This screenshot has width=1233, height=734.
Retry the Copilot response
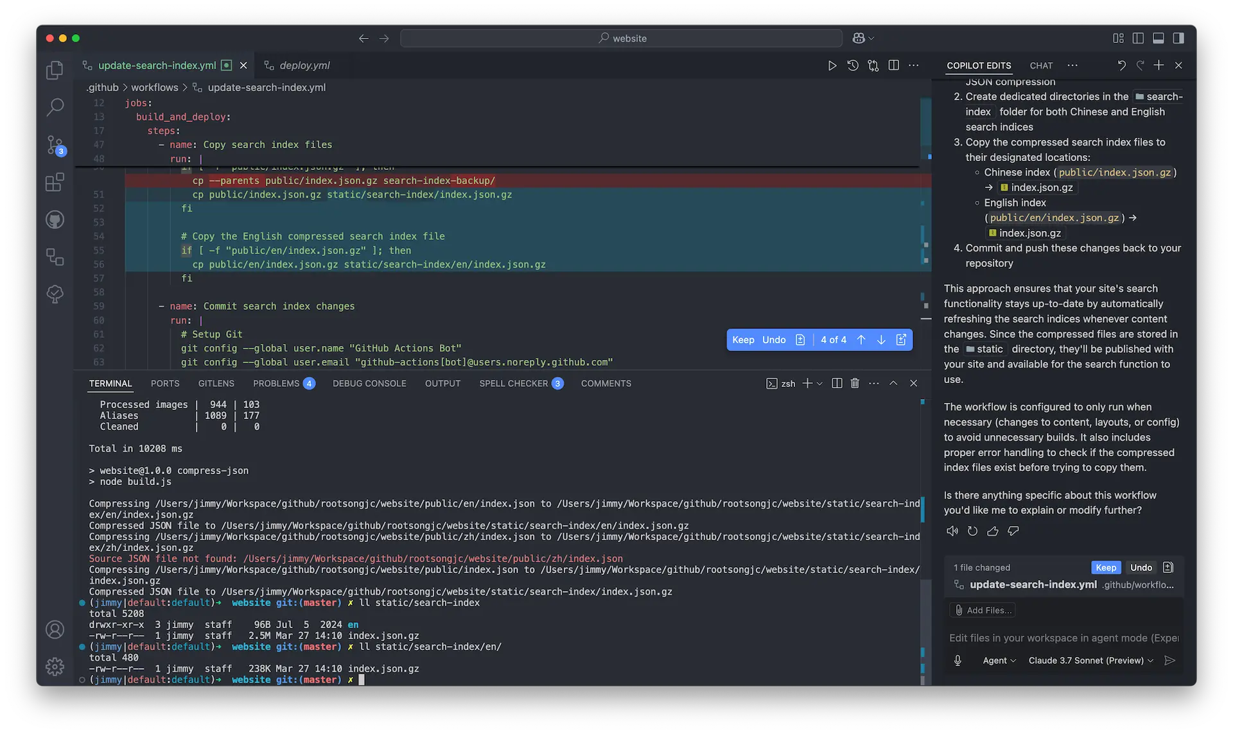[972, 531]
